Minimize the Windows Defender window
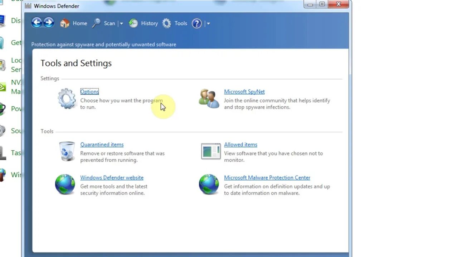The height and width of the screenshot is (257, 458). (x=310, y=4)
